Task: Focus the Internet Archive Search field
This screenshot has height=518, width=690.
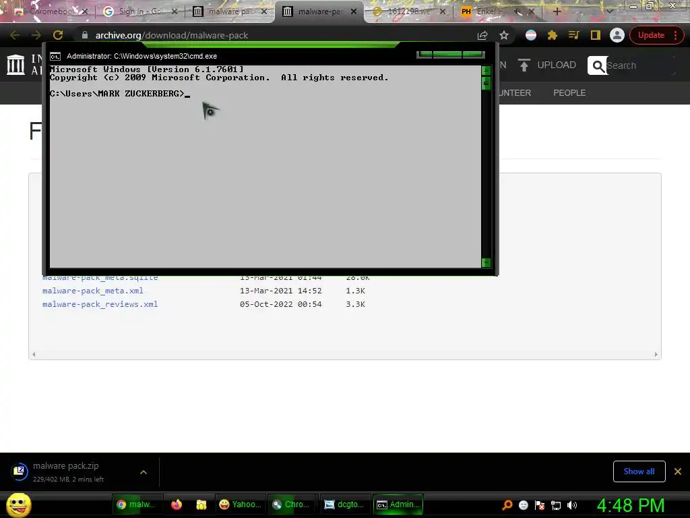Action: (x=640, y=65)
